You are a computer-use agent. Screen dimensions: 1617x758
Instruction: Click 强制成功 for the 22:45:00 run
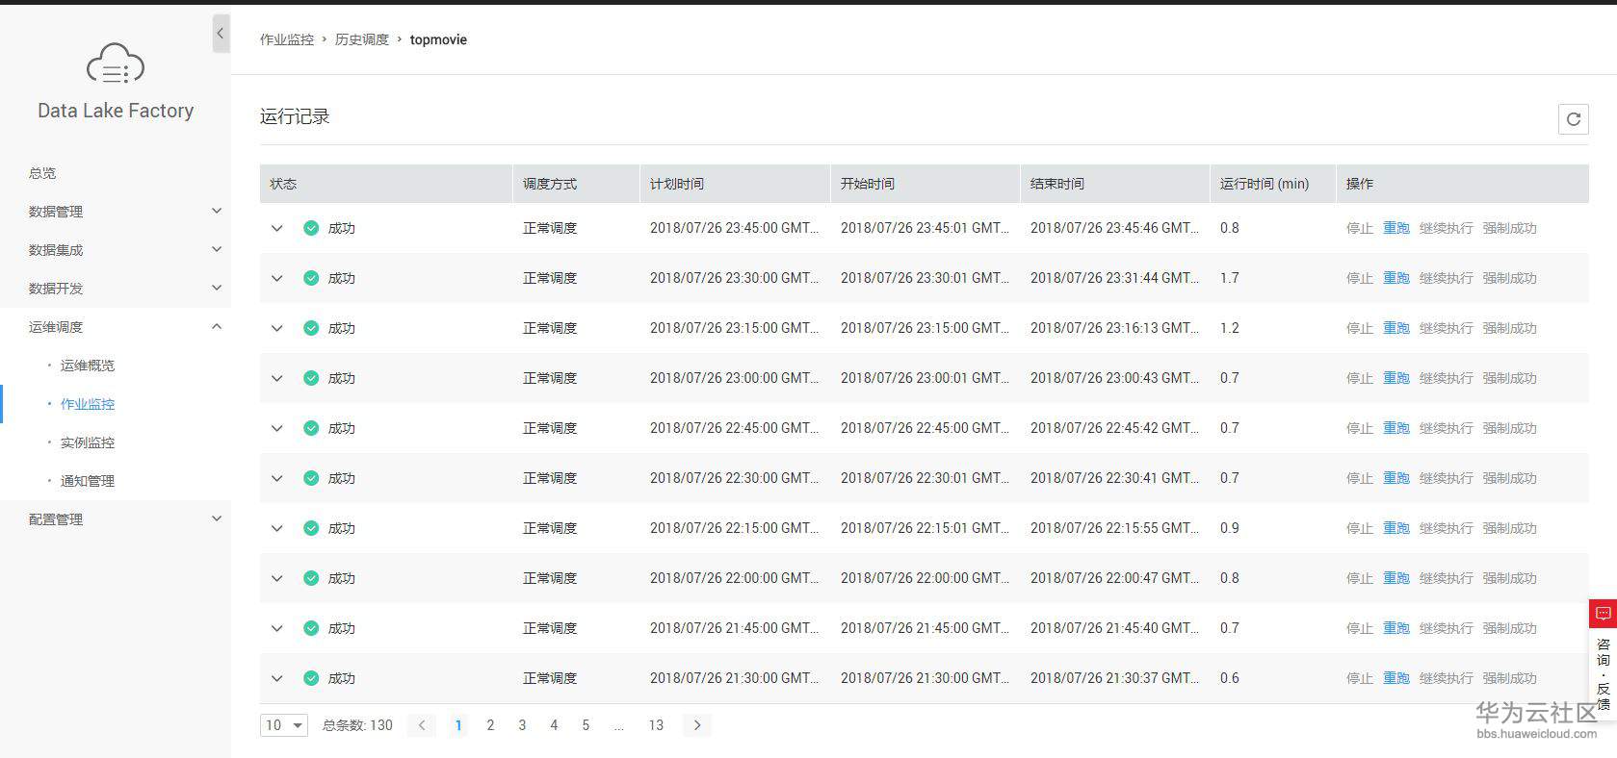pyautogui.click(x=1510, y=428)
